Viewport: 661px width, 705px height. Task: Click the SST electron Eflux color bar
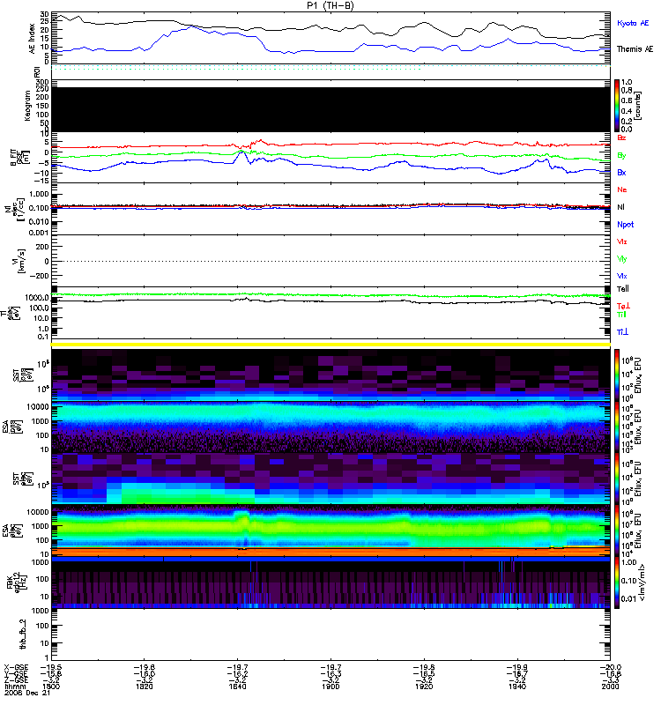[x=617, y=479]
